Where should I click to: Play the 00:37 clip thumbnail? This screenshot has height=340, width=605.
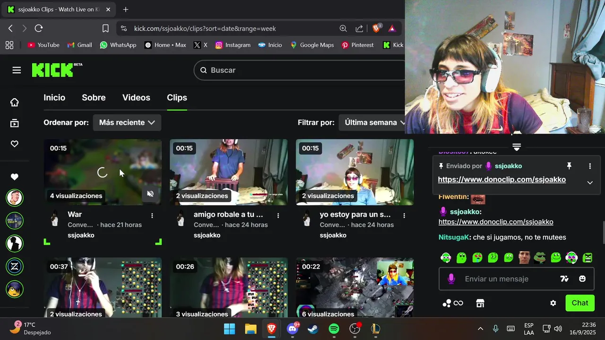pyautogui.click(x=103, y=288)
